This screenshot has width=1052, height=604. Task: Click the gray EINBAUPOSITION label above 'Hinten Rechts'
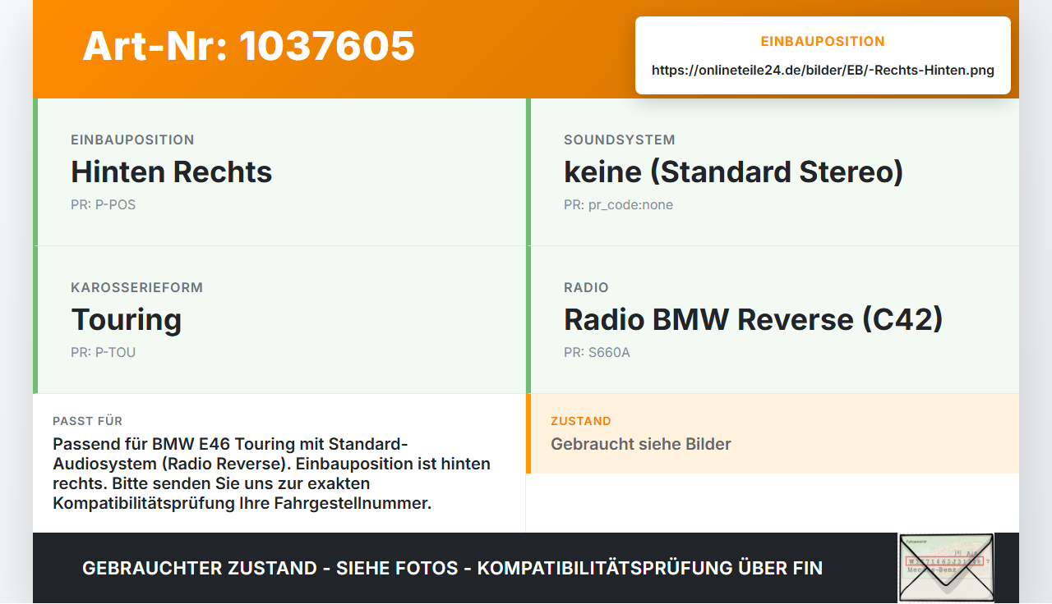(x=133, y=140)
